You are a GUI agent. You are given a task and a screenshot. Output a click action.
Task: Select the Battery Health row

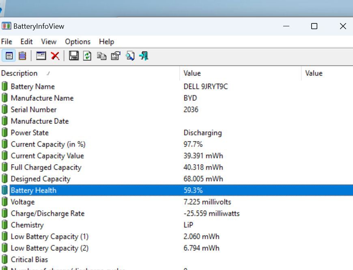point(33,190)
